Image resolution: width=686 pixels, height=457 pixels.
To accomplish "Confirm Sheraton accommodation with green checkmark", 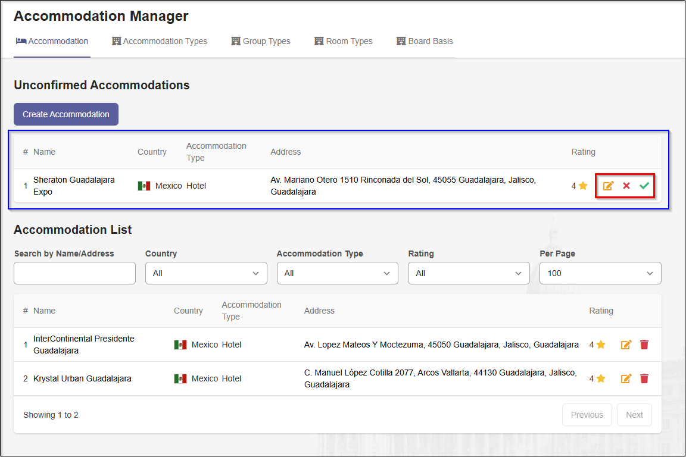I will click(644, 186).
